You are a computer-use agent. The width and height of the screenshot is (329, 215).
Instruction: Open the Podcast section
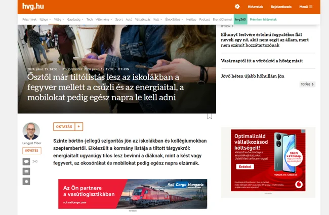204,19
